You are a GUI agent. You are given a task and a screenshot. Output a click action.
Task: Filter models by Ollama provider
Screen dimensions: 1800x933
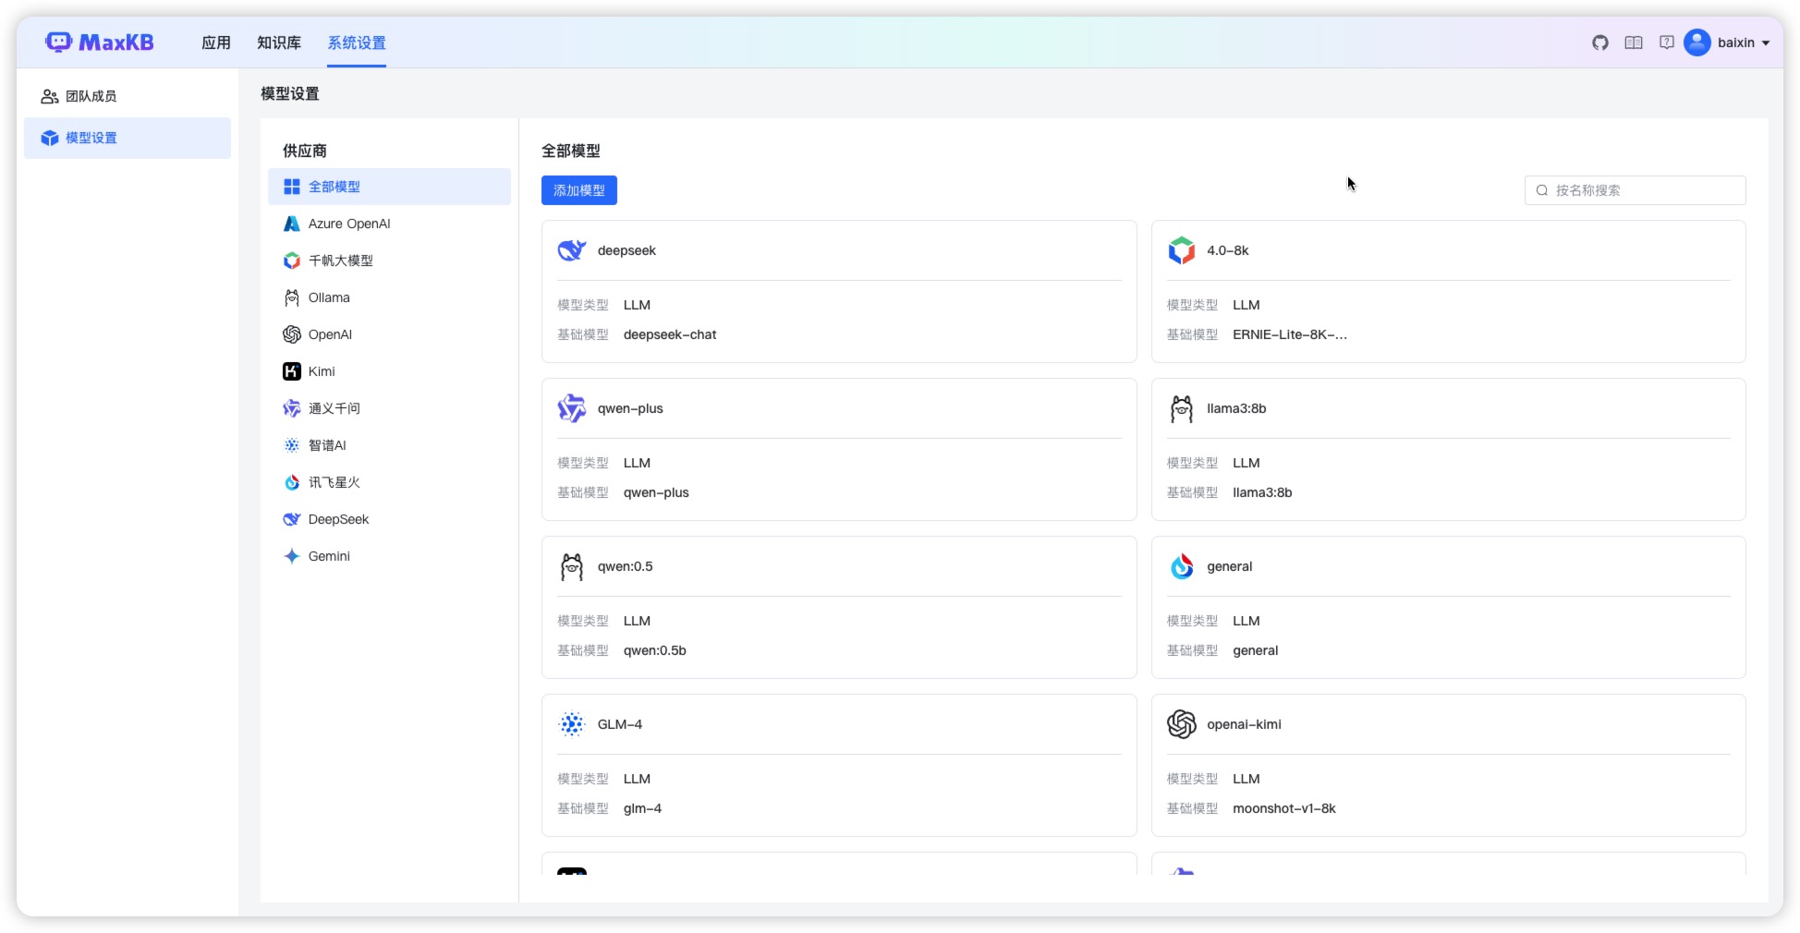[x=389, y=297]
